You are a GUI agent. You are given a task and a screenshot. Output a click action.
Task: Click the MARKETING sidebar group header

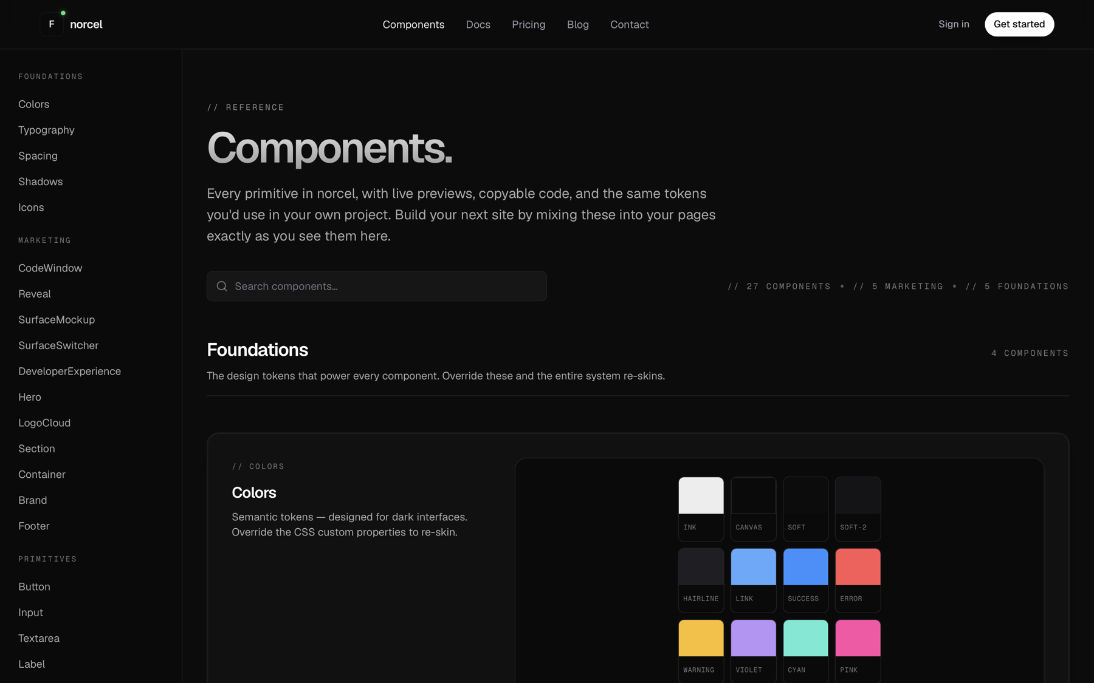44,240
